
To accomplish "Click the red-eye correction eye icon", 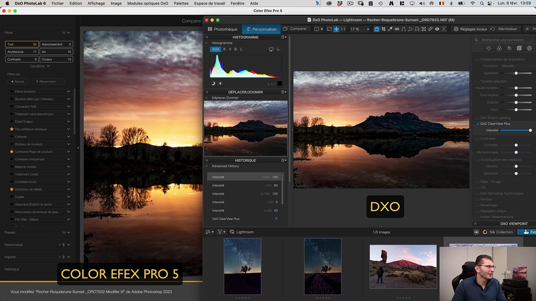I will click(x=437, y=29).
